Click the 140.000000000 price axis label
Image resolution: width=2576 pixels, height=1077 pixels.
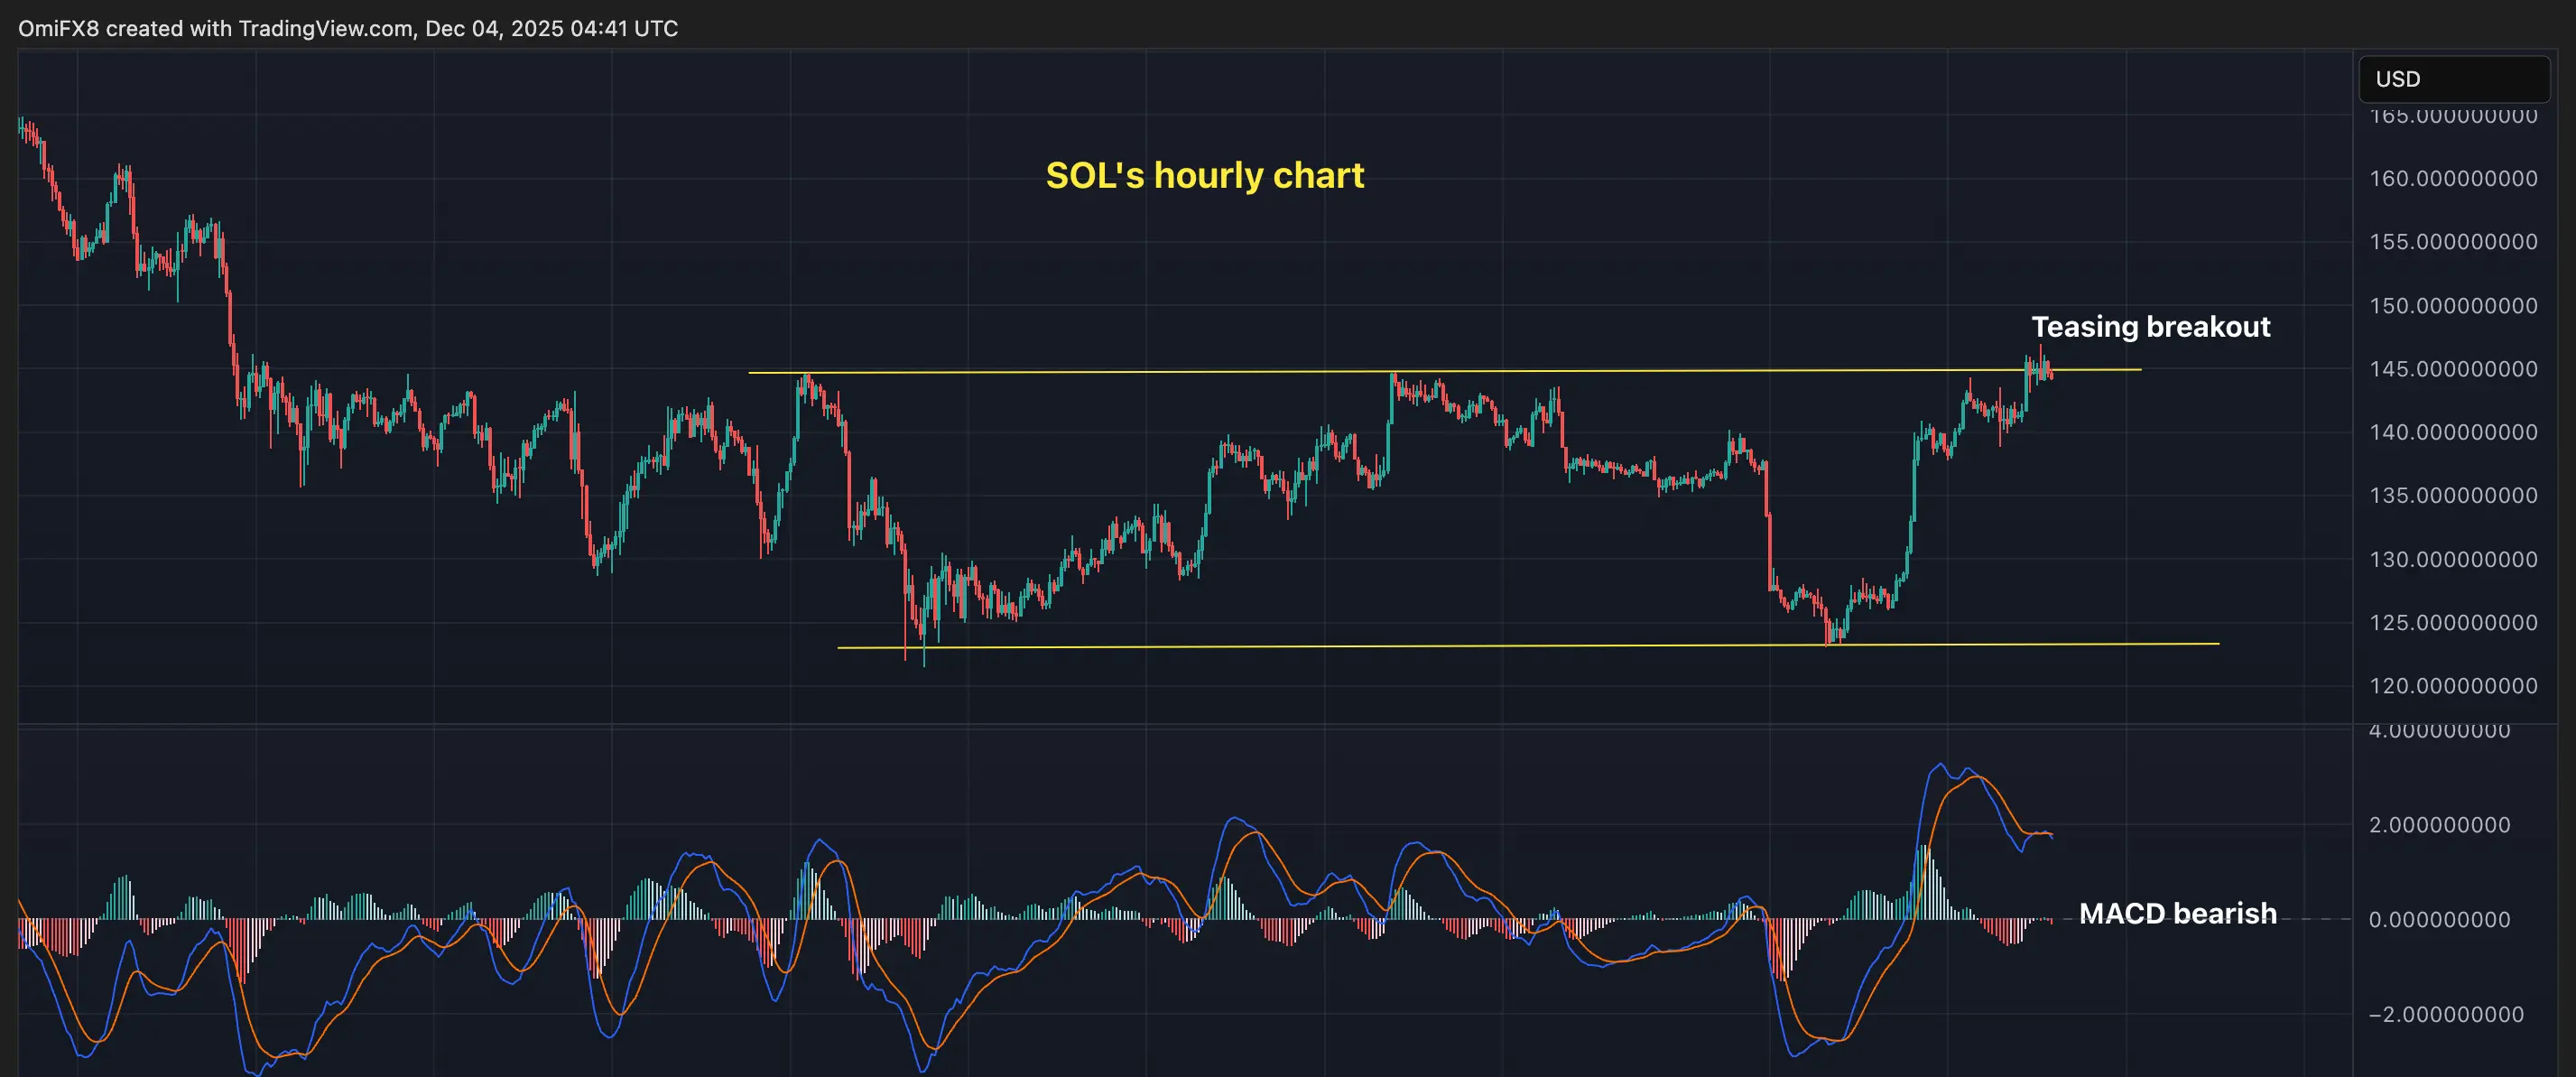click(x=2452, y=432)
